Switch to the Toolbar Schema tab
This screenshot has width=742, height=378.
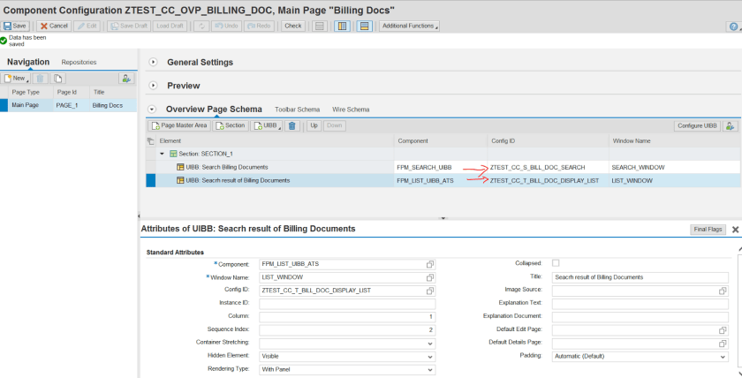tap(297, 110)
